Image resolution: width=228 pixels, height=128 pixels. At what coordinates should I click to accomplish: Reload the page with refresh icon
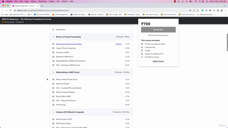10,10
